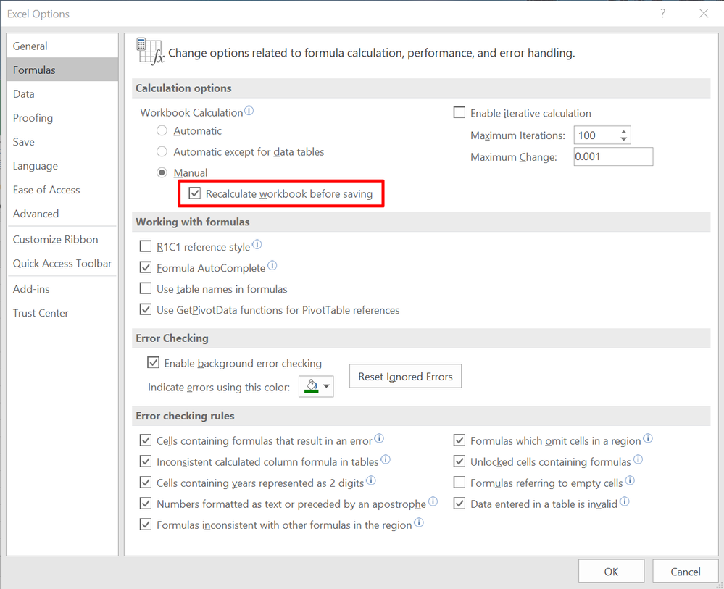Click info icon for formulas inconsistent in region
724x589 pixels.
tap(419, 522)
